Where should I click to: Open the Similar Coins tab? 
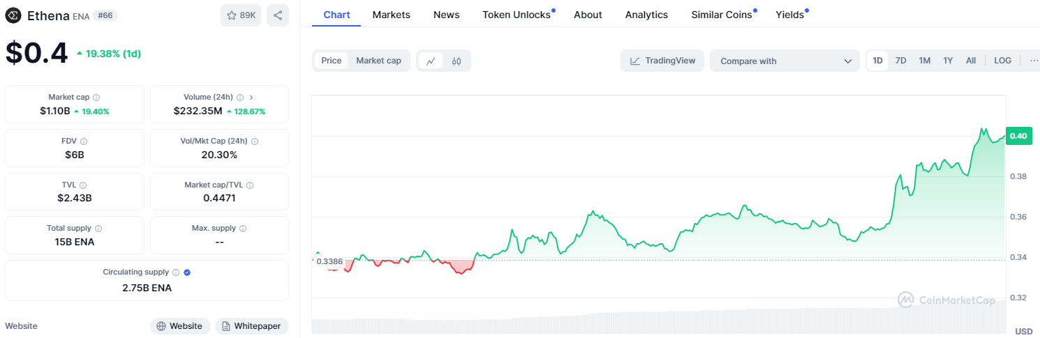coord(722,15)
